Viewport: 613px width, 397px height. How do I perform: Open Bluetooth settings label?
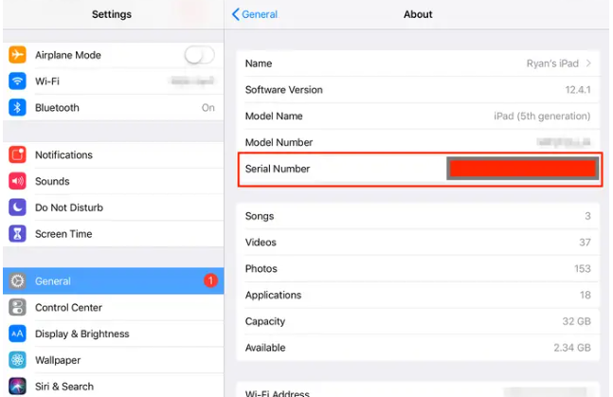57,108
